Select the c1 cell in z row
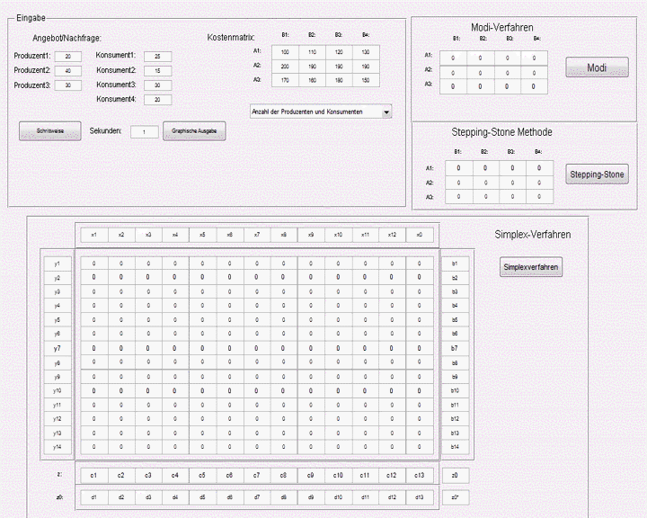Screen dimensions: 647x518 point(94,476)
